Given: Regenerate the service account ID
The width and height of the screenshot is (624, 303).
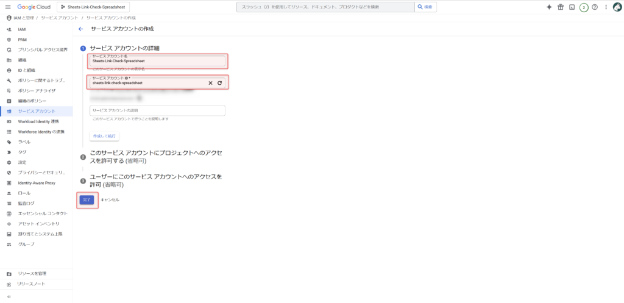Looking at the screenshot, I should pos(219,83).
